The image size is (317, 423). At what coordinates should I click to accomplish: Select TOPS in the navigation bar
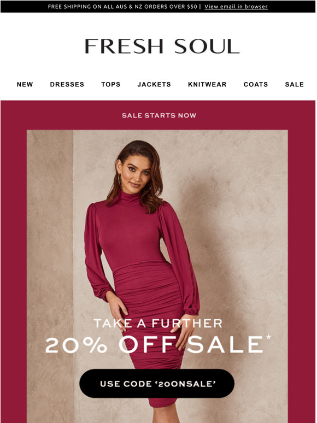[x=111, y=85]
